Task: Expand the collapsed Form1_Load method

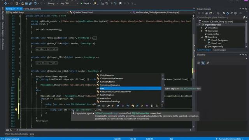Action: 20,38
